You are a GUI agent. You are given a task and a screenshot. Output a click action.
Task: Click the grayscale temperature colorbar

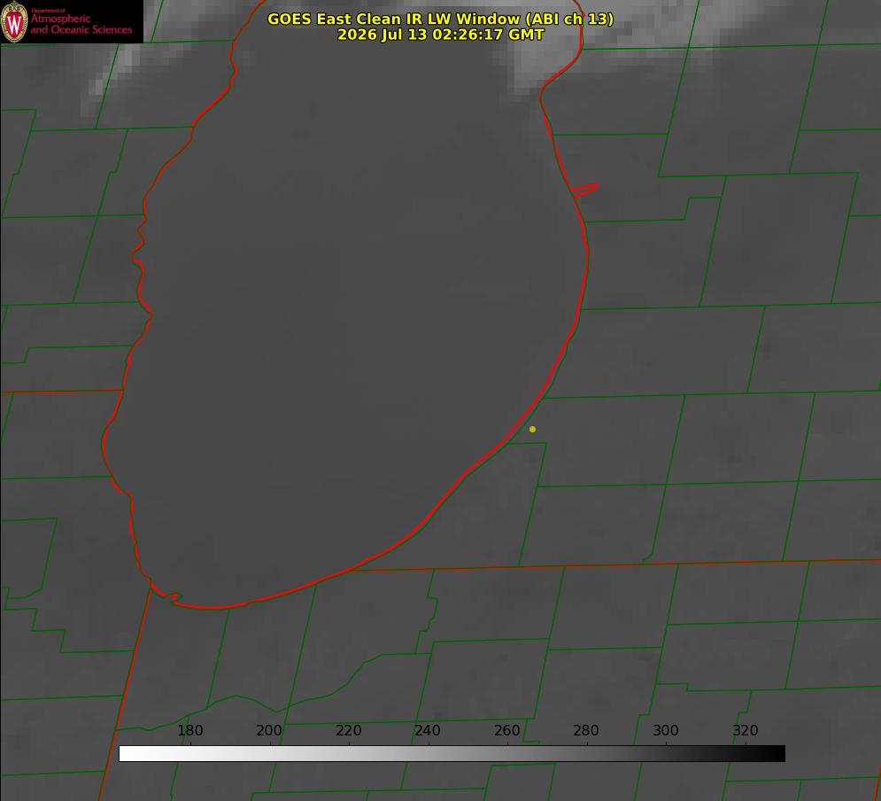click(452, 753)
